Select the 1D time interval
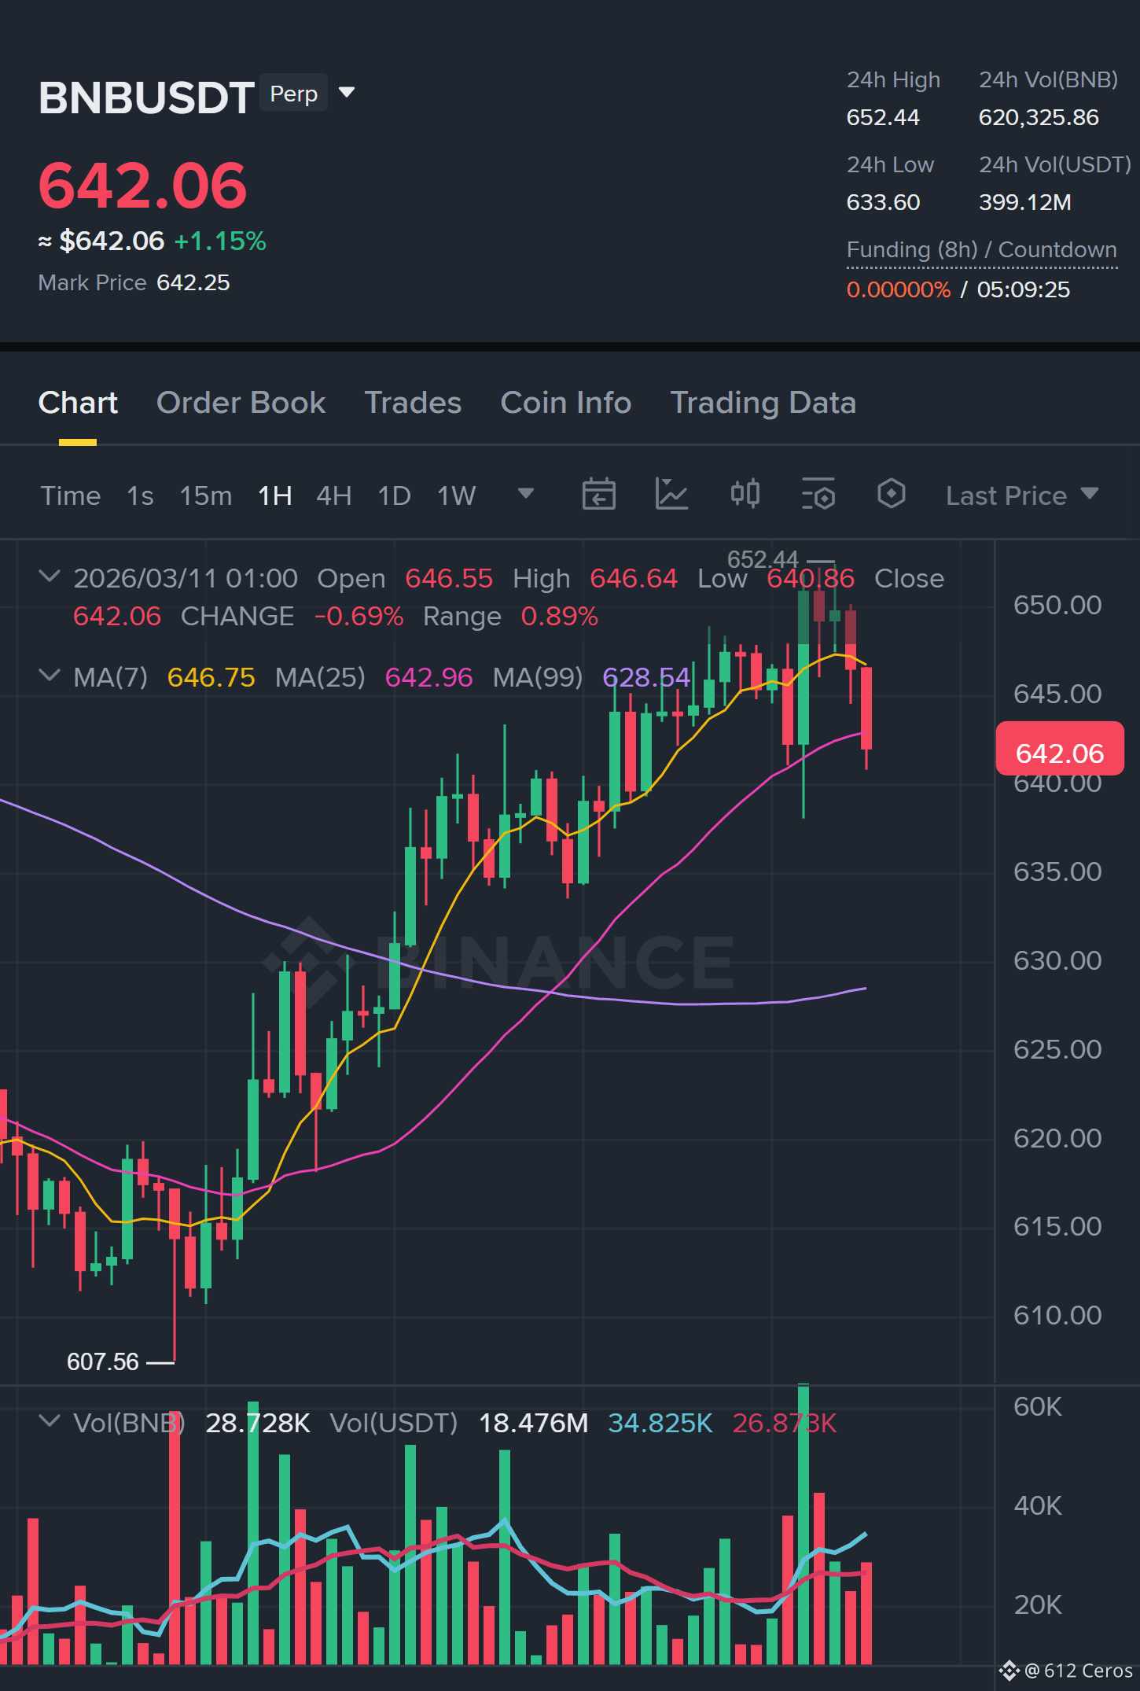 point(394,496)
